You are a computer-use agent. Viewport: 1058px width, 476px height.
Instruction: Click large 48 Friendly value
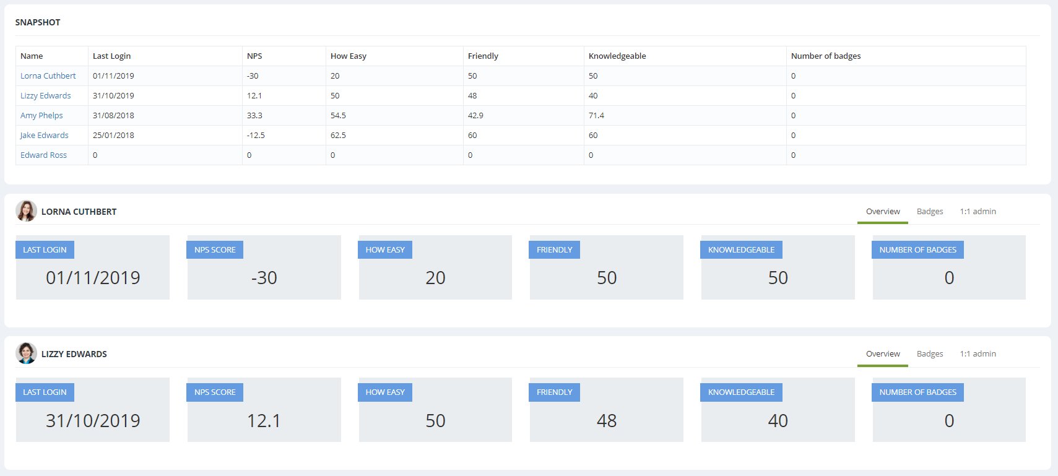607,421
